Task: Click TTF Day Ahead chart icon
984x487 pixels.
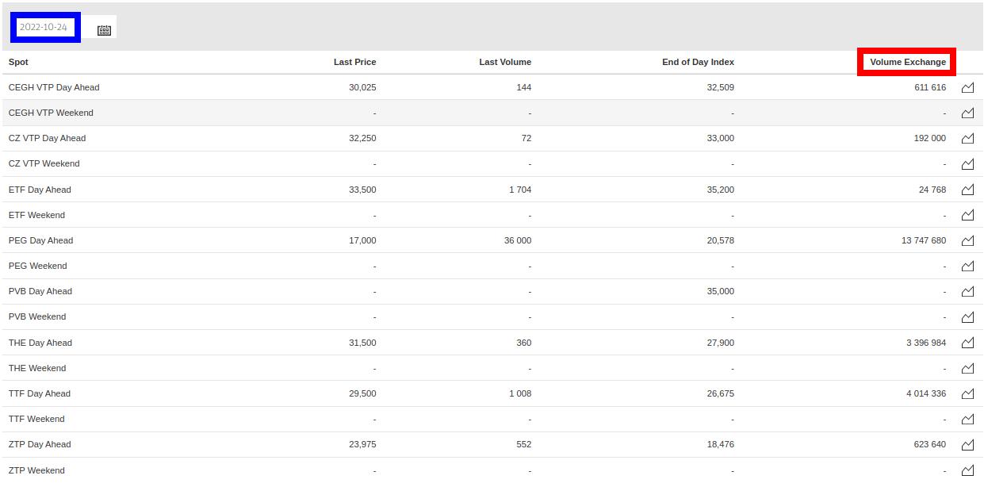Action: click(x=967, y=393)
